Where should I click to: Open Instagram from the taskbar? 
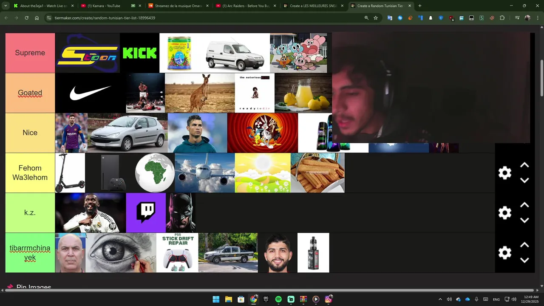click(328, 299)
